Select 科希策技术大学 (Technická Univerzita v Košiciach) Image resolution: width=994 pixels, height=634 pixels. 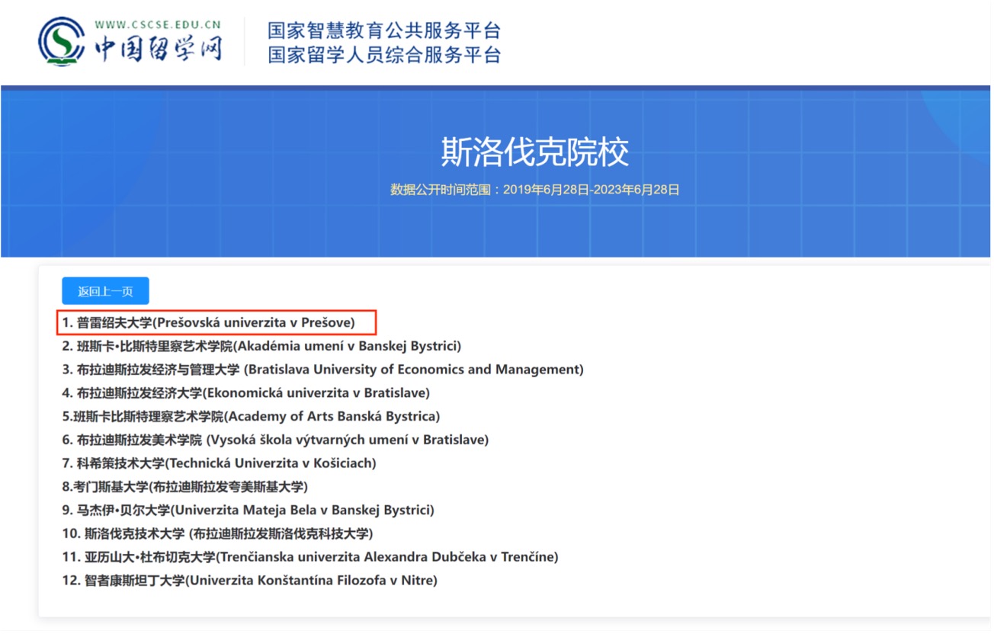[220, 463]
